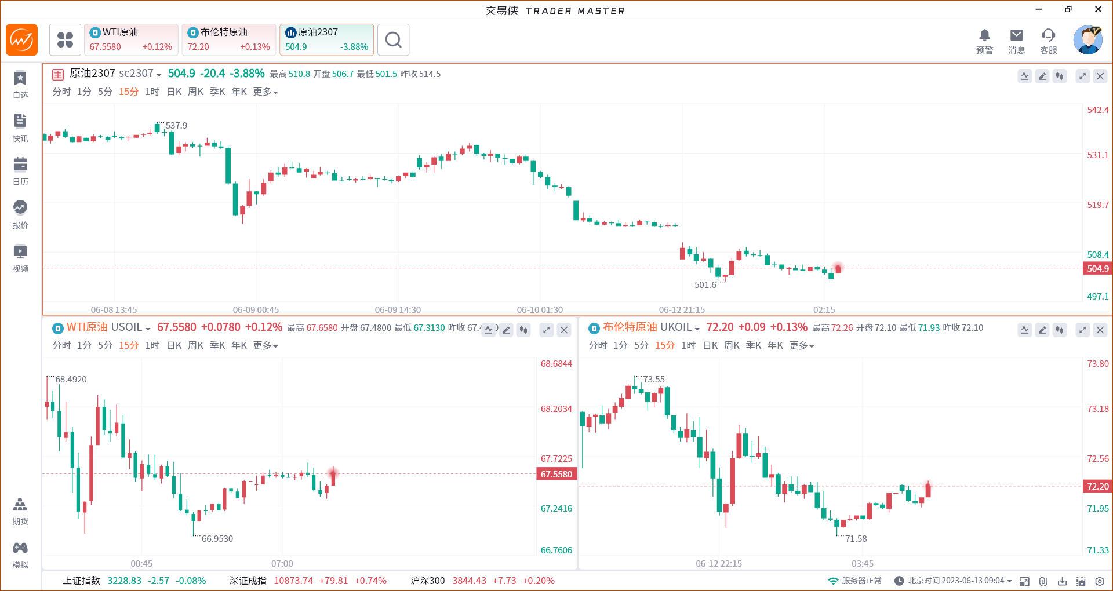Image resolution: width=1113 pixels, height=591 pixels.
Task: Expand 更多 timeframes on 布伦特原油 chart
Action: coord(802,345)
